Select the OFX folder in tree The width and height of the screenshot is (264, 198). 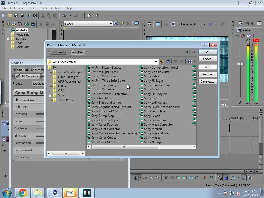61,90
